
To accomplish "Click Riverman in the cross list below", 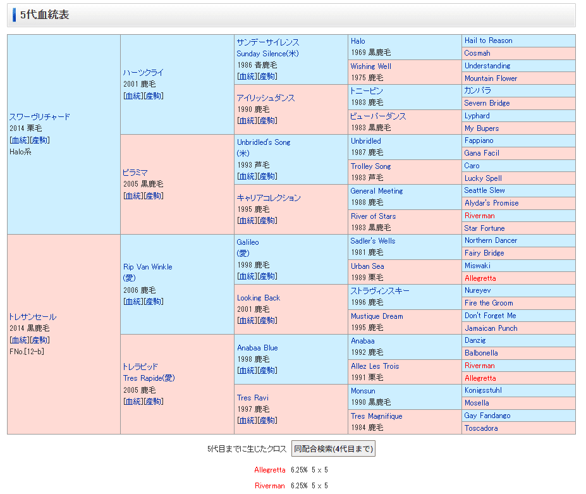I will click(x=270, y=485).
